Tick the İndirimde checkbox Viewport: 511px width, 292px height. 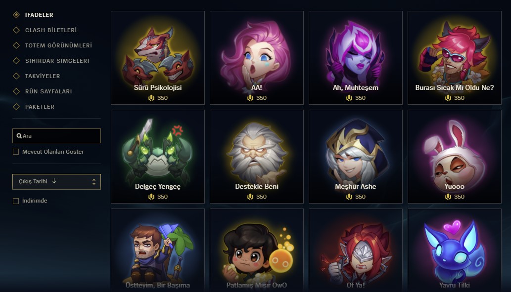pos(16,201)
